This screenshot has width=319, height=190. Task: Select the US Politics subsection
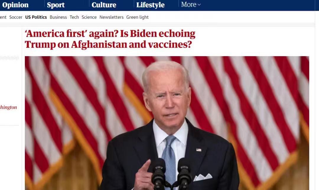(x=36, y=17)
